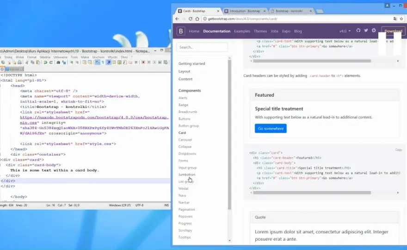The width and height of the screenshot is (407, 250).
Task: Click the Bootstrap B logo in navbar
Action: click(x=181, y=31)
